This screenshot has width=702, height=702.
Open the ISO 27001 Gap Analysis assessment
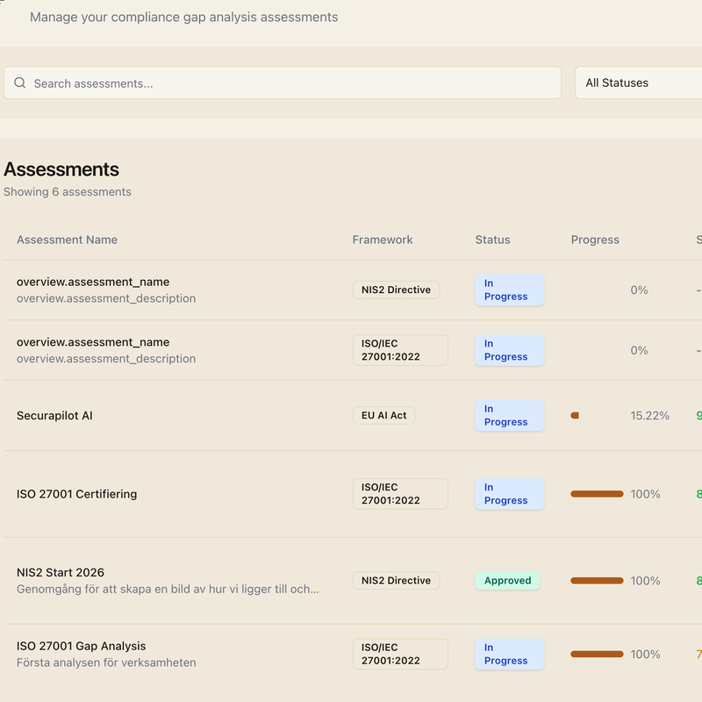[x=81, y=646]
